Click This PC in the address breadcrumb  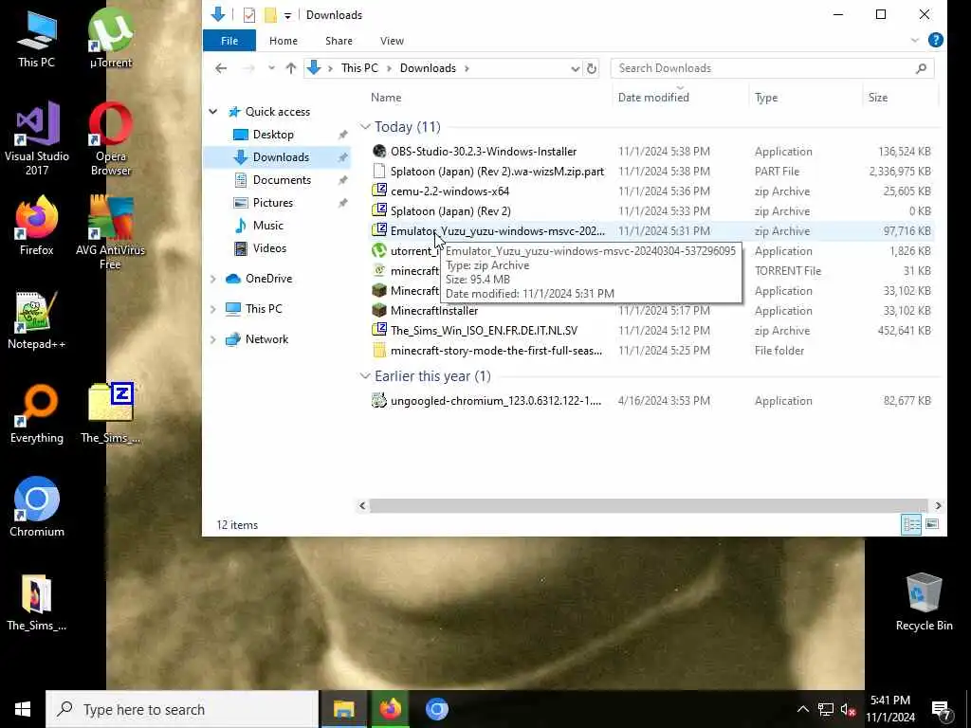[x=359, y=68]
